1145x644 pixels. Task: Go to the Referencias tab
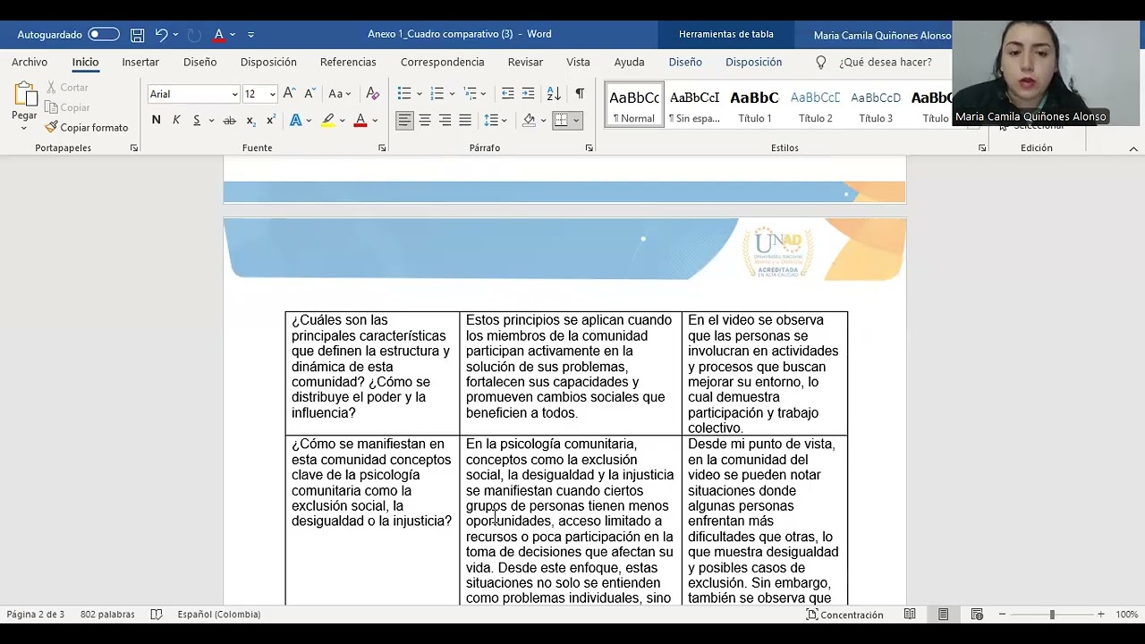point(348,62)
